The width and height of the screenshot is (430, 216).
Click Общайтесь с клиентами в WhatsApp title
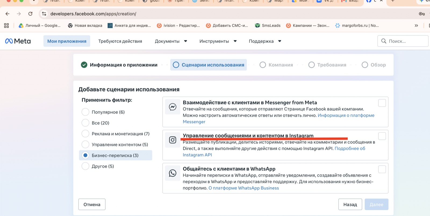click(229, 169)
